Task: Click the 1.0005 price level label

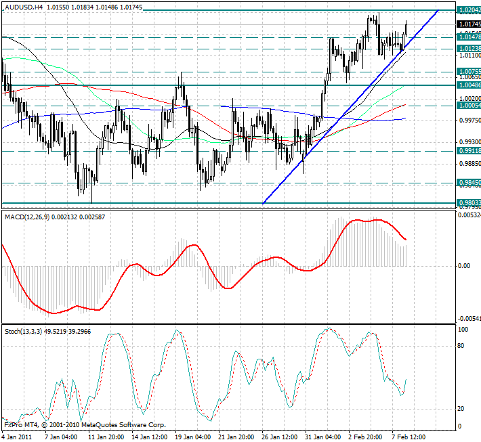Action: point(469,106)
